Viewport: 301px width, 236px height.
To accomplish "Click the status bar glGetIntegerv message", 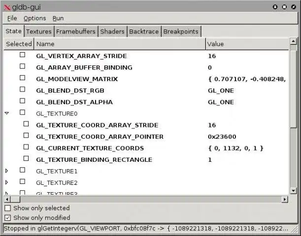I will [146, 228].
